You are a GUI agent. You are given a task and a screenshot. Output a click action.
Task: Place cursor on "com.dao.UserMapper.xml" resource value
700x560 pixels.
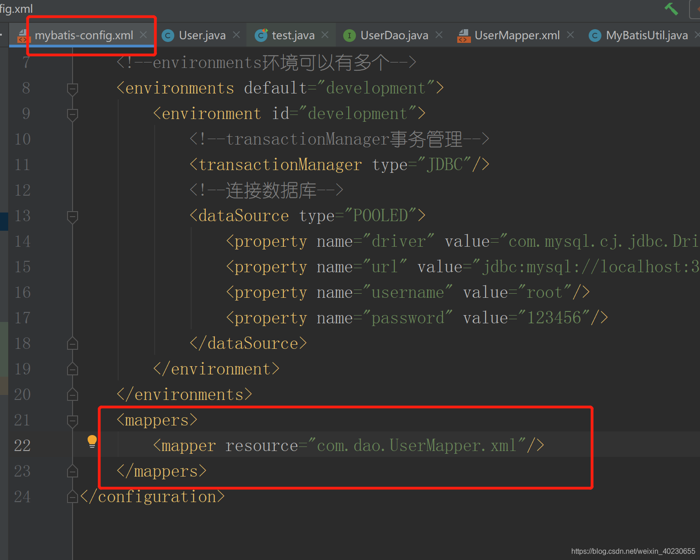point(417,446)
